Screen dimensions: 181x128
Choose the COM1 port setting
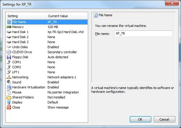(x=17, y=62)
